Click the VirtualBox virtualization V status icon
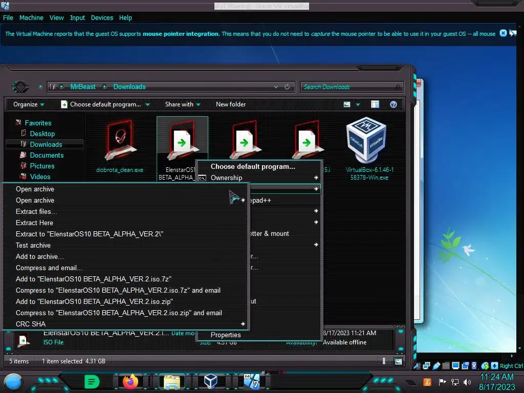The image size is (524, 393). tap(474, 365)
